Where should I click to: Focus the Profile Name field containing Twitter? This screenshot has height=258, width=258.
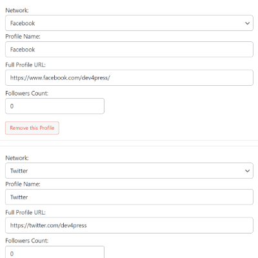129,197
